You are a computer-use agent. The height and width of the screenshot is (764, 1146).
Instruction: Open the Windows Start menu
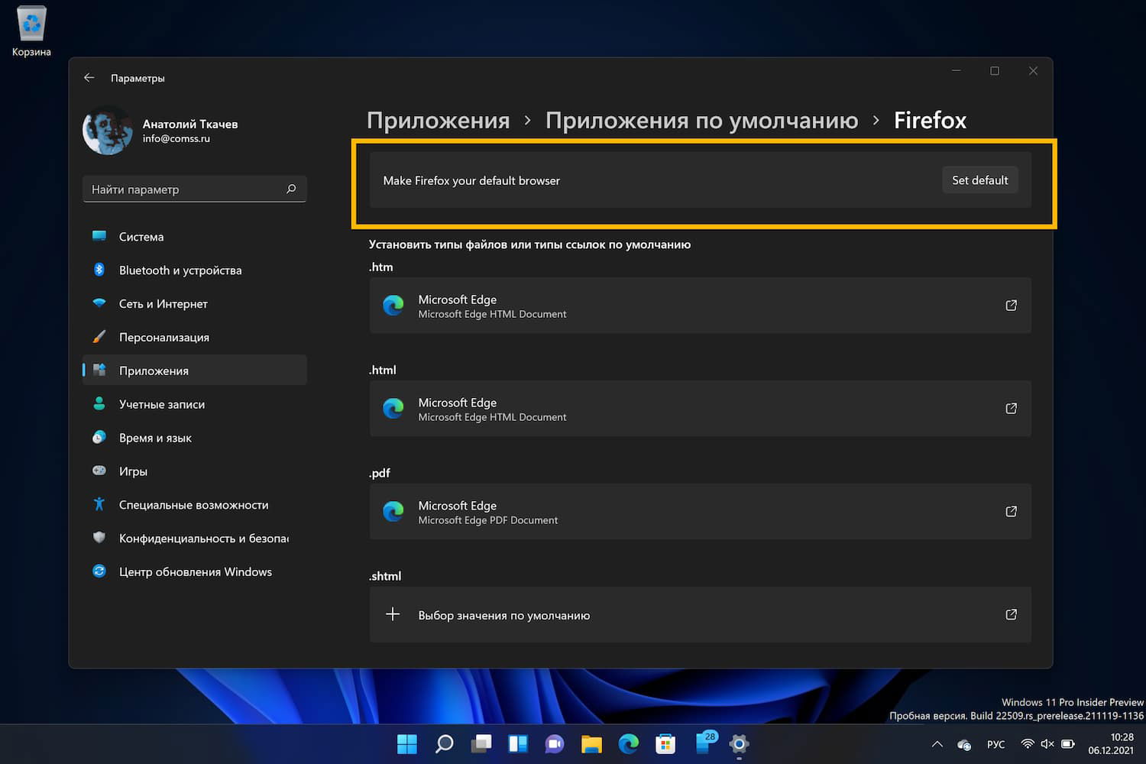pyautogui.click(x=407, y=743)
